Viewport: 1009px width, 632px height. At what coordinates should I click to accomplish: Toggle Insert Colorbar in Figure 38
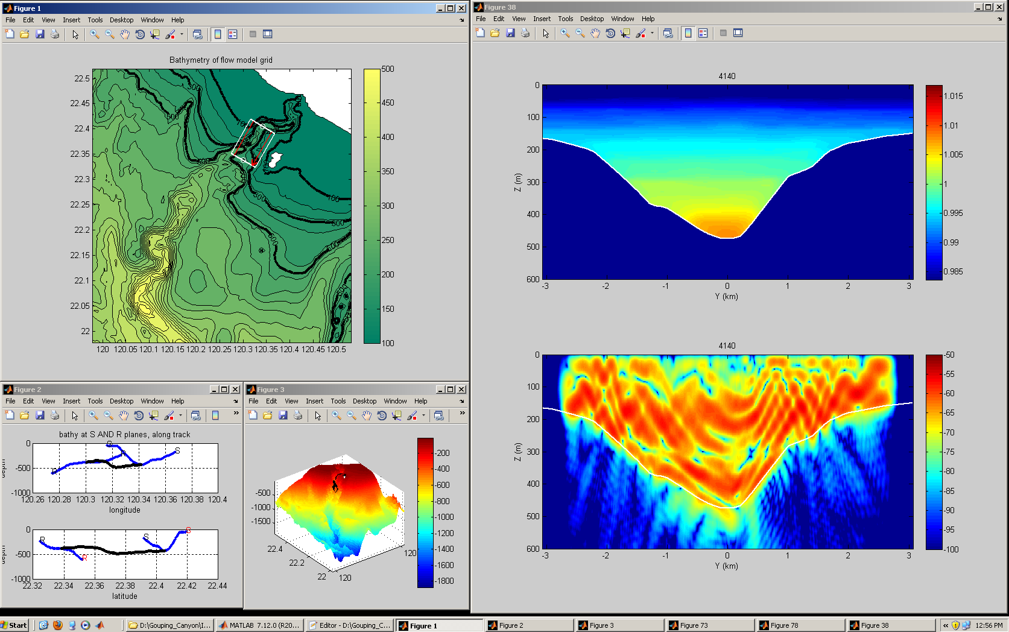coord(688,33)
